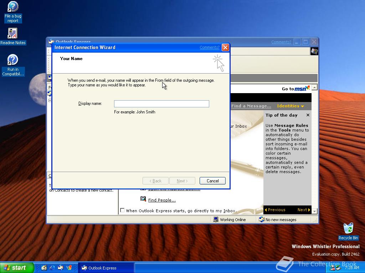Click the scrollbar down arrow in Outlook Express
This screenshot has height=273, width=365.
point(314,211)
